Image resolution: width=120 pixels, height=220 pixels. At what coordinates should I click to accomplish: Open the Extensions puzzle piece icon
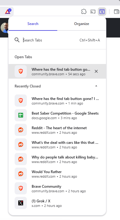coord(84,12)
